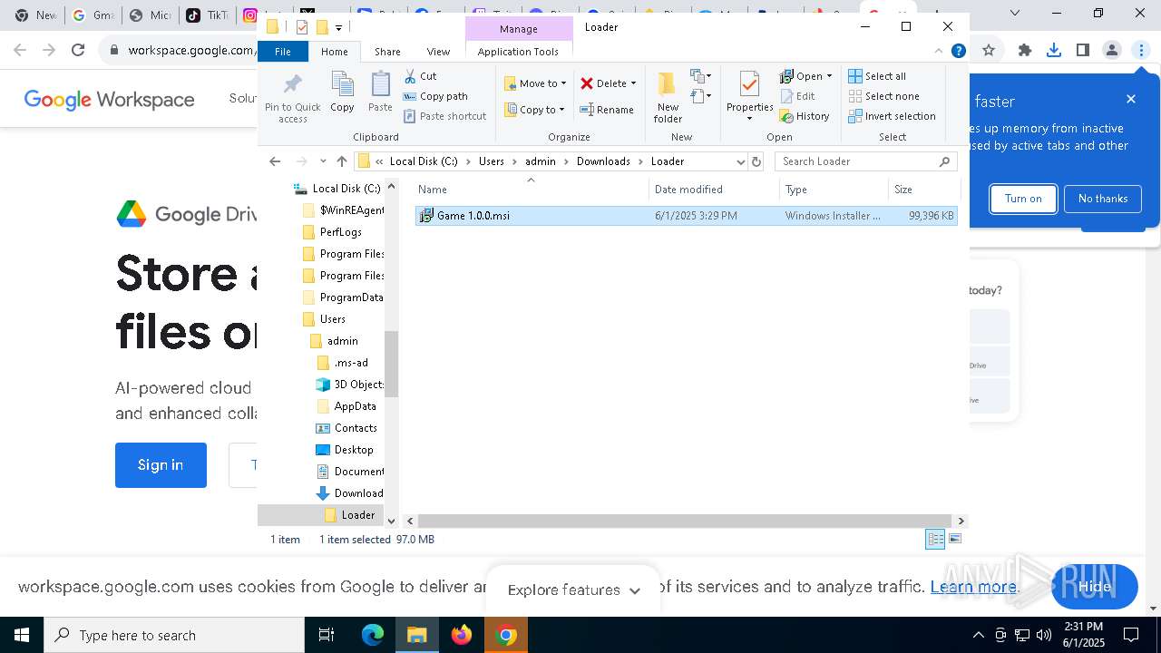Click Sign in on Google Workspace

[x=161, y=465]
